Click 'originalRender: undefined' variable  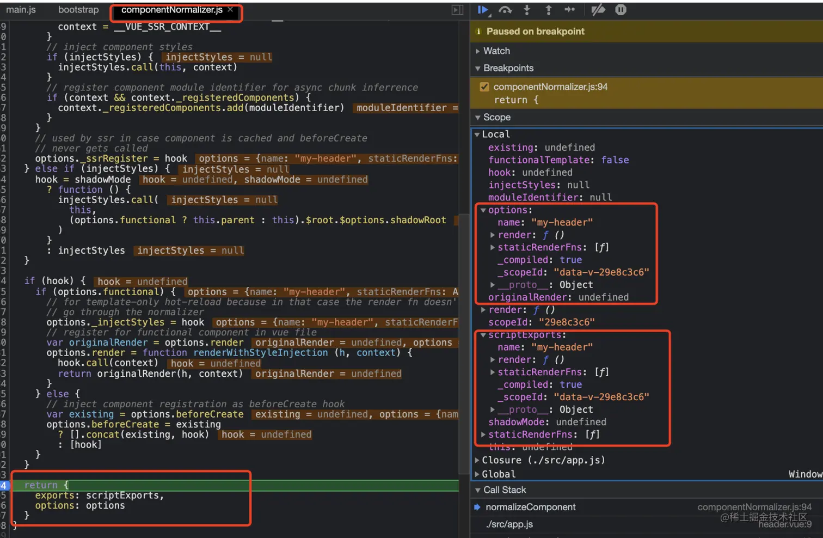click(558, 297)
